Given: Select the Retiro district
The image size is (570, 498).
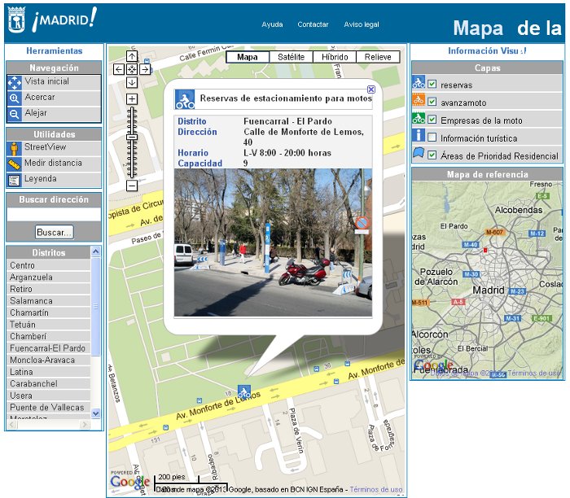Looking at the screenshot, I should click(49, 289).
